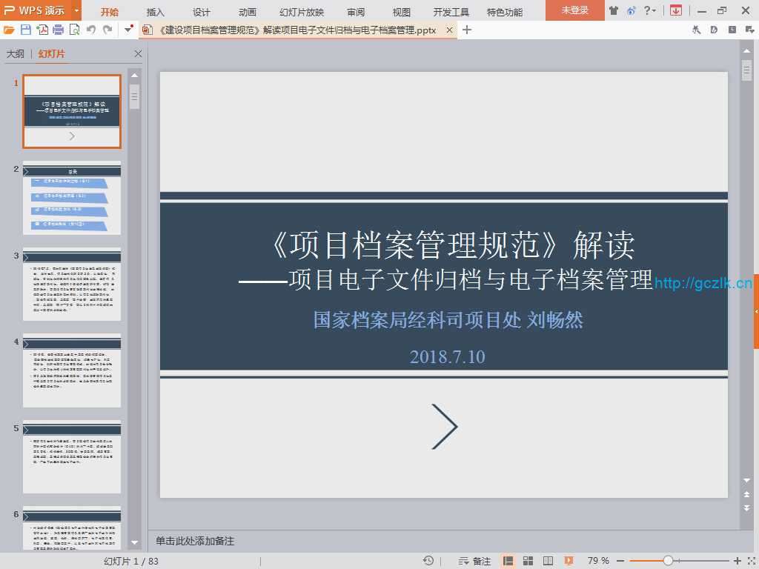The image size is (759, 569).
Task: Click the Save icon in quick toolbar
Action: click(x=26, y=30)
